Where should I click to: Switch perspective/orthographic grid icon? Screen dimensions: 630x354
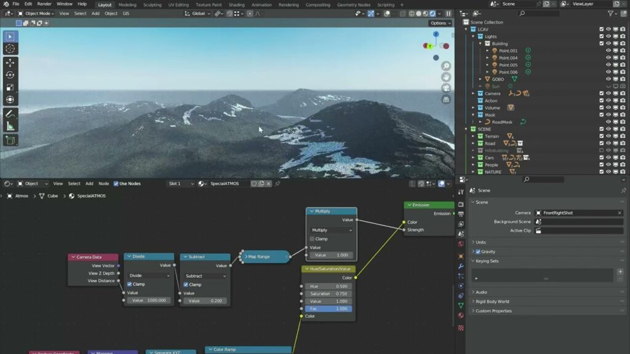coord(446,100)
